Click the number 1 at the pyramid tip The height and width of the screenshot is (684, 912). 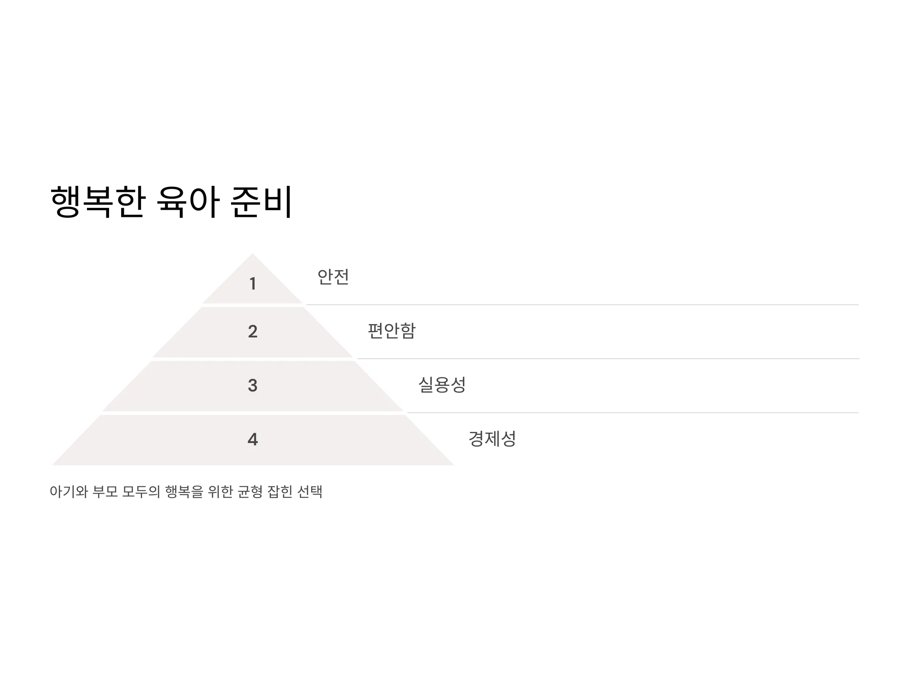[x=253, y=283]
